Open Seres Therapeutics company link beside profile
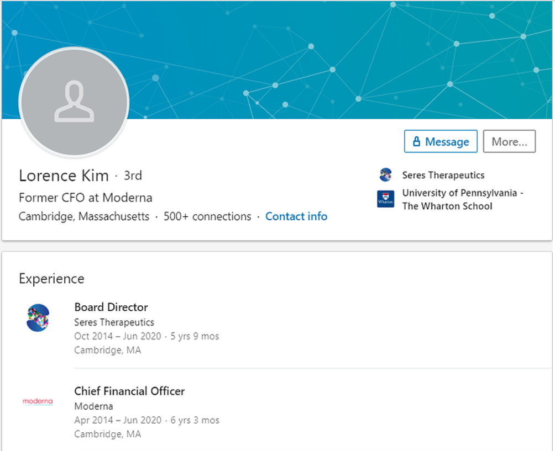 pyautogui.click(x=443, y=175)
